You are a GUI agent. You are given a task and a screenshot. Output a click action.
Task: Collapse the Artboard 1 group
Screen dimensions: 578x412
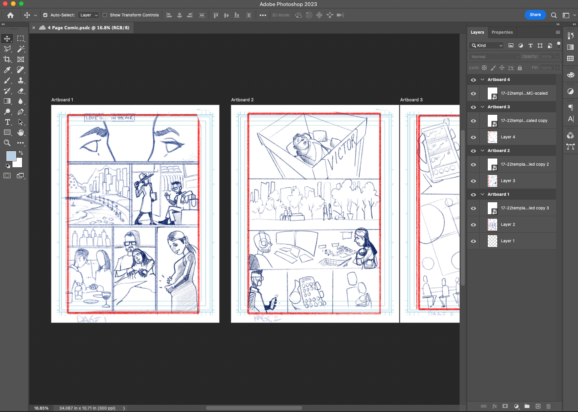pos(482,195)
